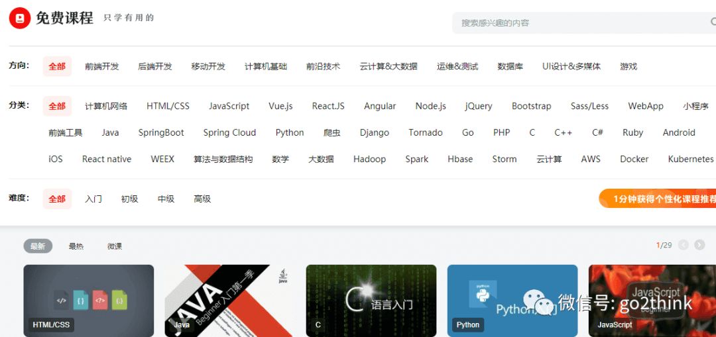The image size is (716, 337).
Task: Click the orange 1分钟获得个性化课程推荐 button
Action: 658,199
